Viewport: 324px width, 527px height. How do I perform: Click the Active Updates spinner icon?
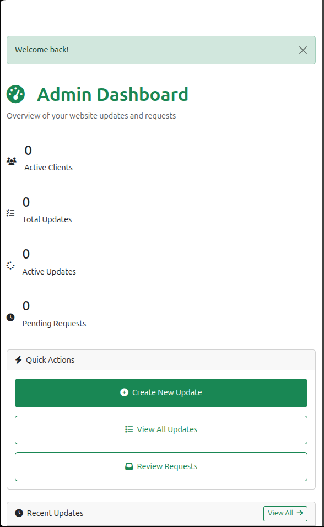pyautogui.click(x=10, y=265)
